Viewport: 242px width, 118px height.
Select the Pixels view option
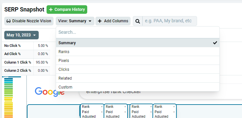click(x=138, y=60)
